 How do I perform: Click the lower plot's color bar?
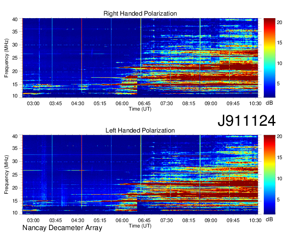(269, 175)
